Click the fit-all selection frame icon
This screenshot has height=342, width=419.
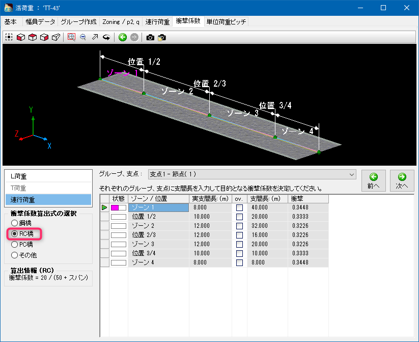tap(9, 37)
